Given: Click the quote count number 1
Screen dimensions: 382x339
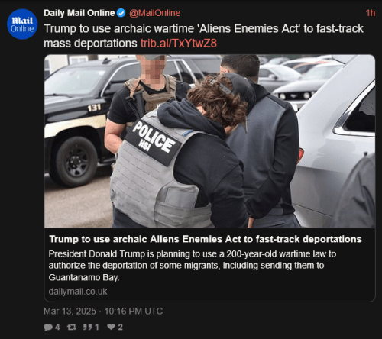Looking at the screenshot, I should 97,327.
